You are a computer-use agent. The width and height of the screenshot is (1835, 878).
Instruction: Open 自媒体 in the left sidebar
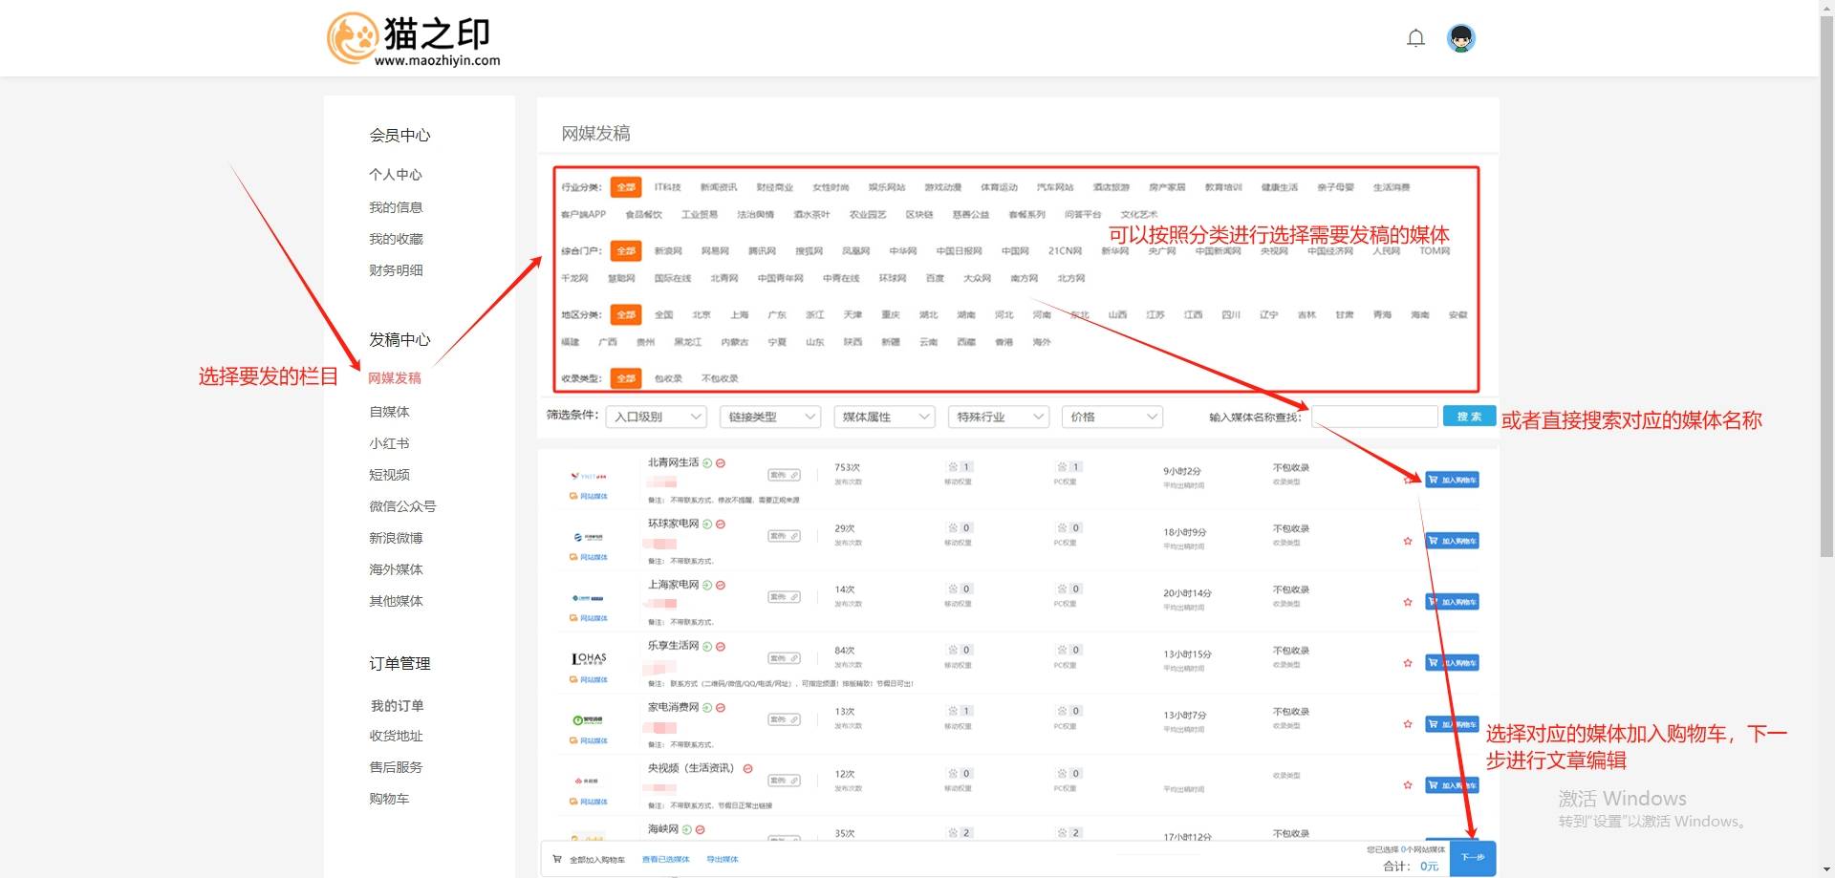click(389, 412)
